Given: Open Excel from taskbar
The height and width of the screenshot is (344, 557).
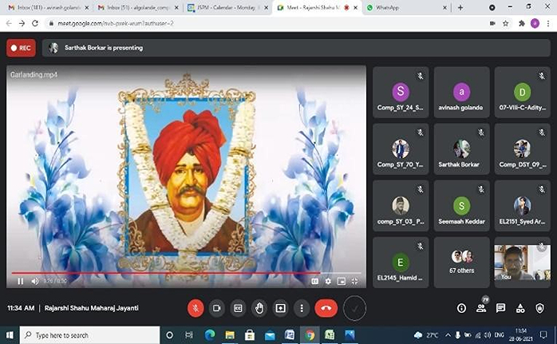Looking at the screenshot, I should 330,335.
